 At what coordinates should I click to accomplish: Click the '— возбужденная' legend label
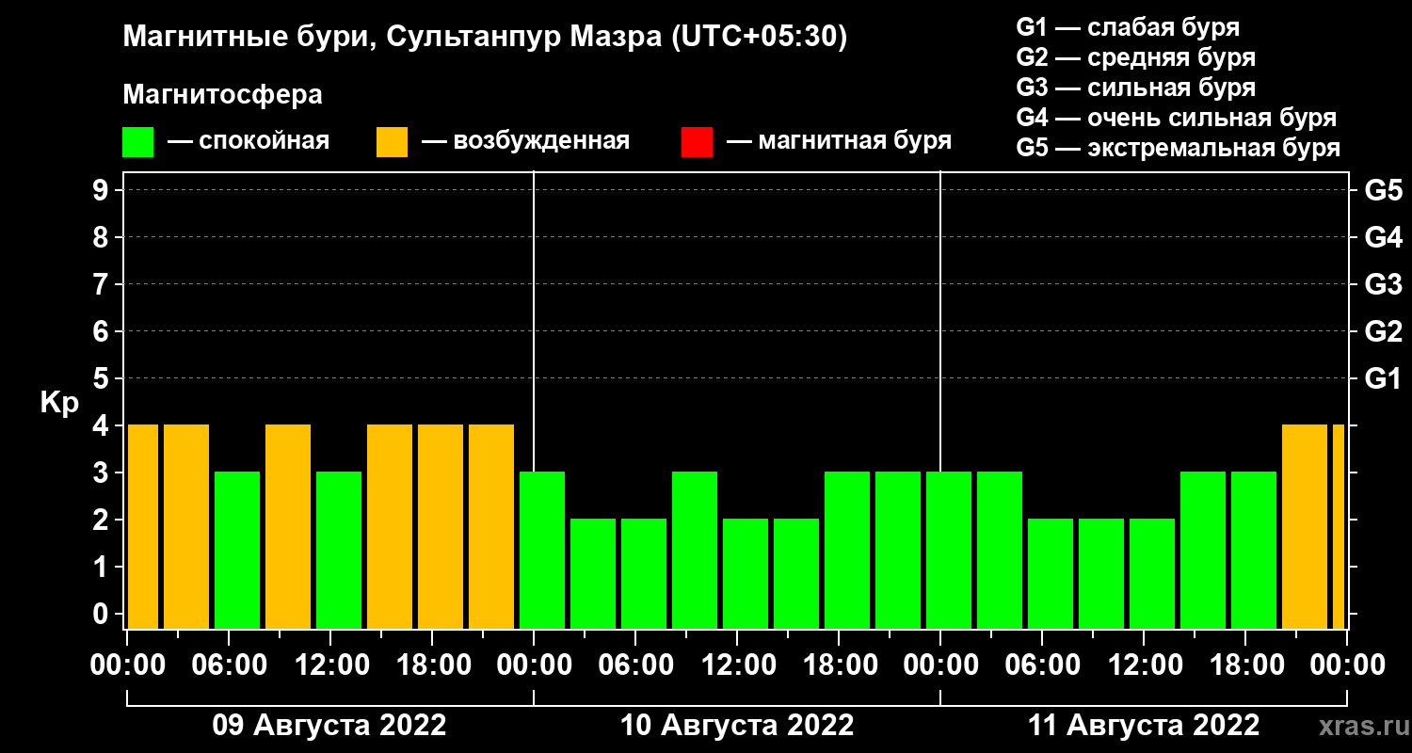click(x=525, y=141)
